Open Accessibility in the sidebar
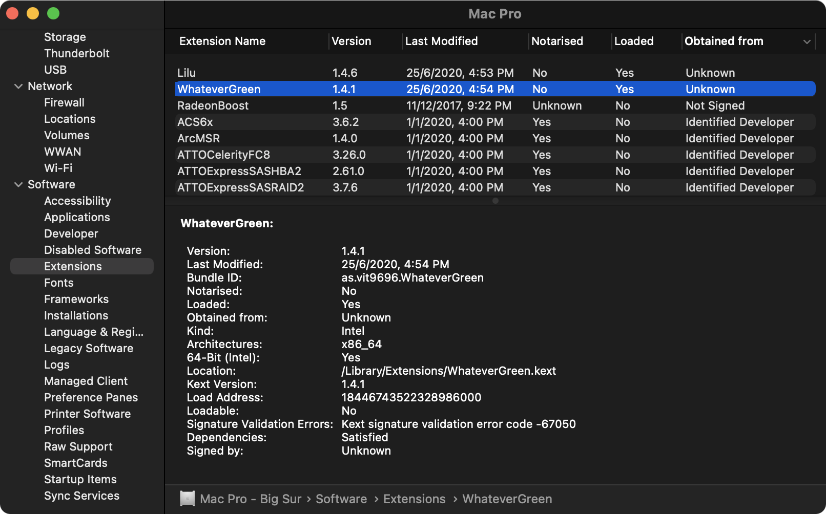The width and height of the screenshot is (826, 514). click(77, 201)
